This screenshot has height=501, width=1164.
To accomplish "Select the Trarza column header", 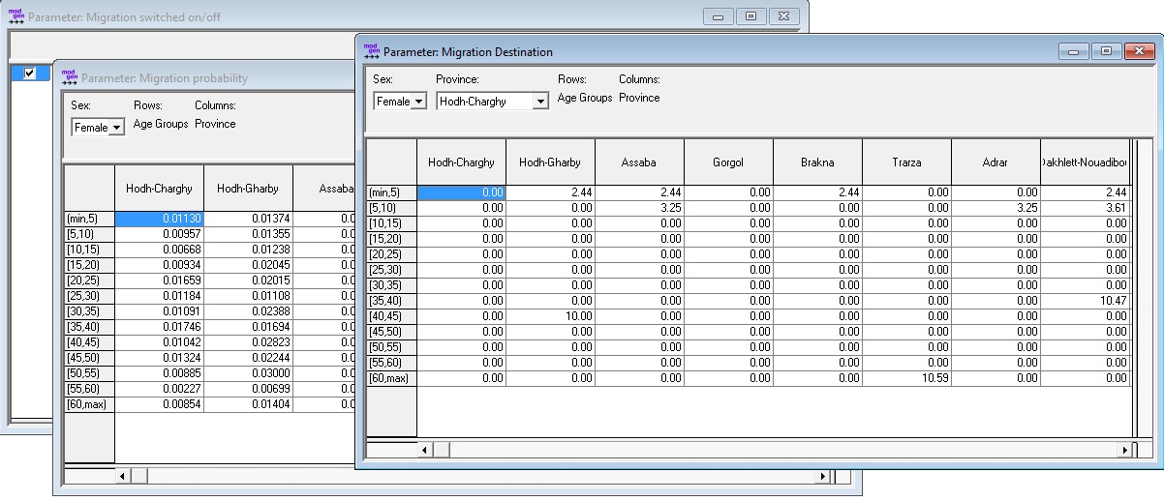I will (906, 162).
